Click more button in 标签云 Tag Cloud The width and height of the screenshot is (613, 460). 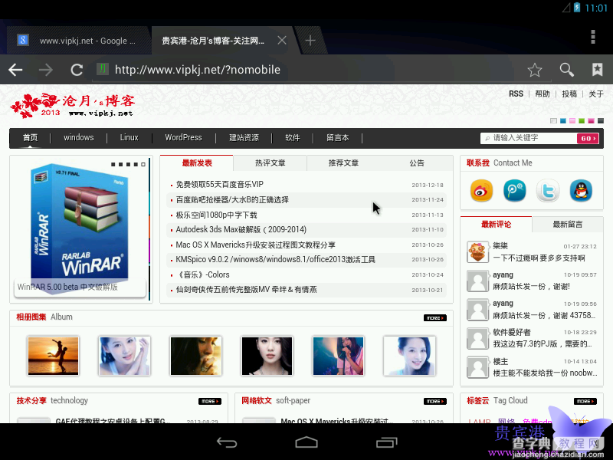(x=585, y=401)
